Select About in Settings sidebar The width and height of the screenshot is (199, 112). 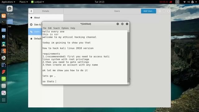coord(46,18)
